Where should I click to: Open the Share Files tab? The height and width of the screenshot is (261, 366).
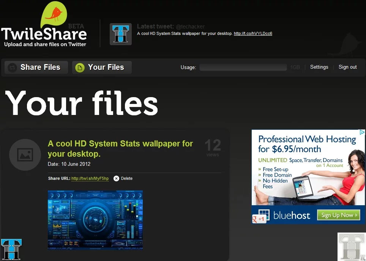pyautogui.click(x=36, y=68)
